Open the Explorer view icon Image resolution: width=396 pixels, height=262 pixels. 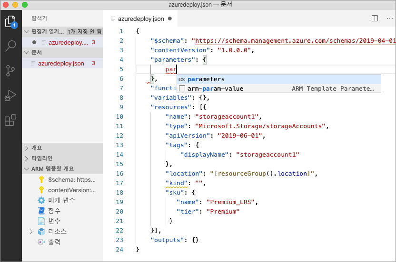pos(11,21)
